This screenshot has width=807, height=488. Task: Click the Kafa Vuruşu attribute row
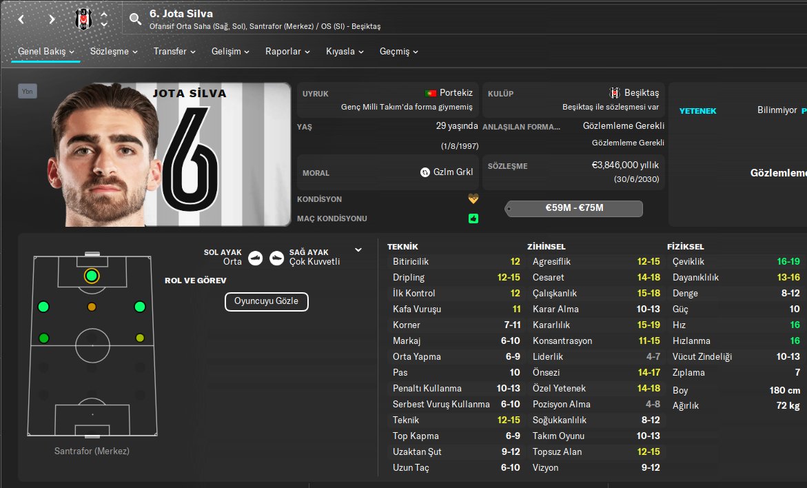(456, 309)
